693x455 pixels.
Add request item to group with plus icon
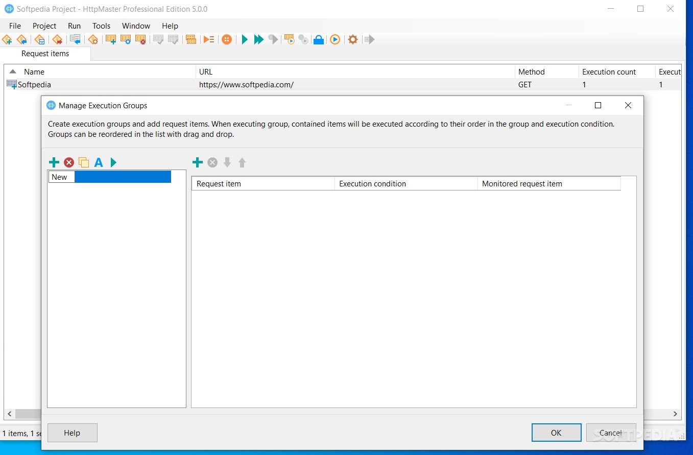coord(198,162)
